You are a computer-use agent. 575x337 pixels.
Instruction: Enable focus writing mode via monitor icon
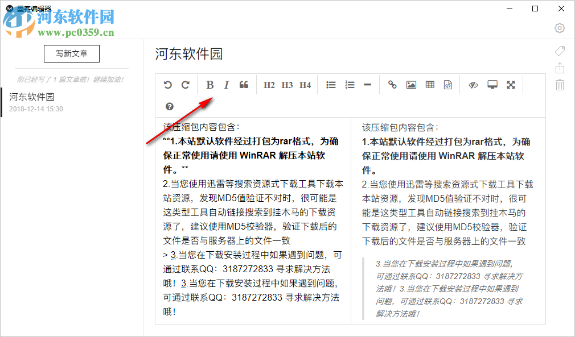[x=492, y=84]
